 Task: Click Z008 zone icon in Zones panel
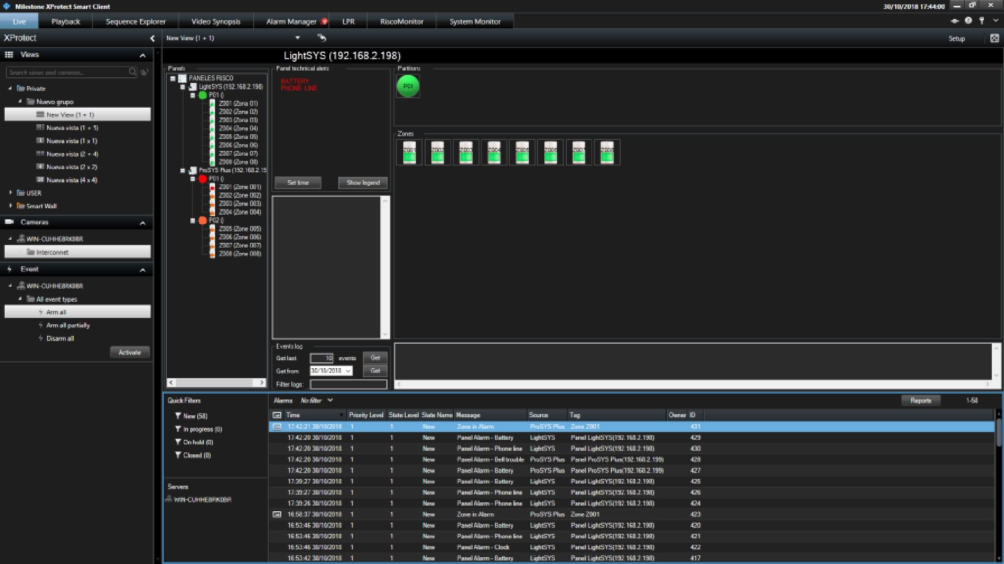607,152
